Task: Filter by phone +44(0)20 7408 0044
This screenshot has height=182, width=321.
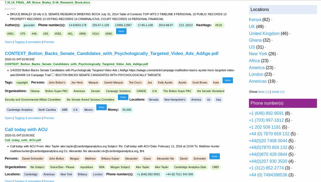Action: point(268,141)
